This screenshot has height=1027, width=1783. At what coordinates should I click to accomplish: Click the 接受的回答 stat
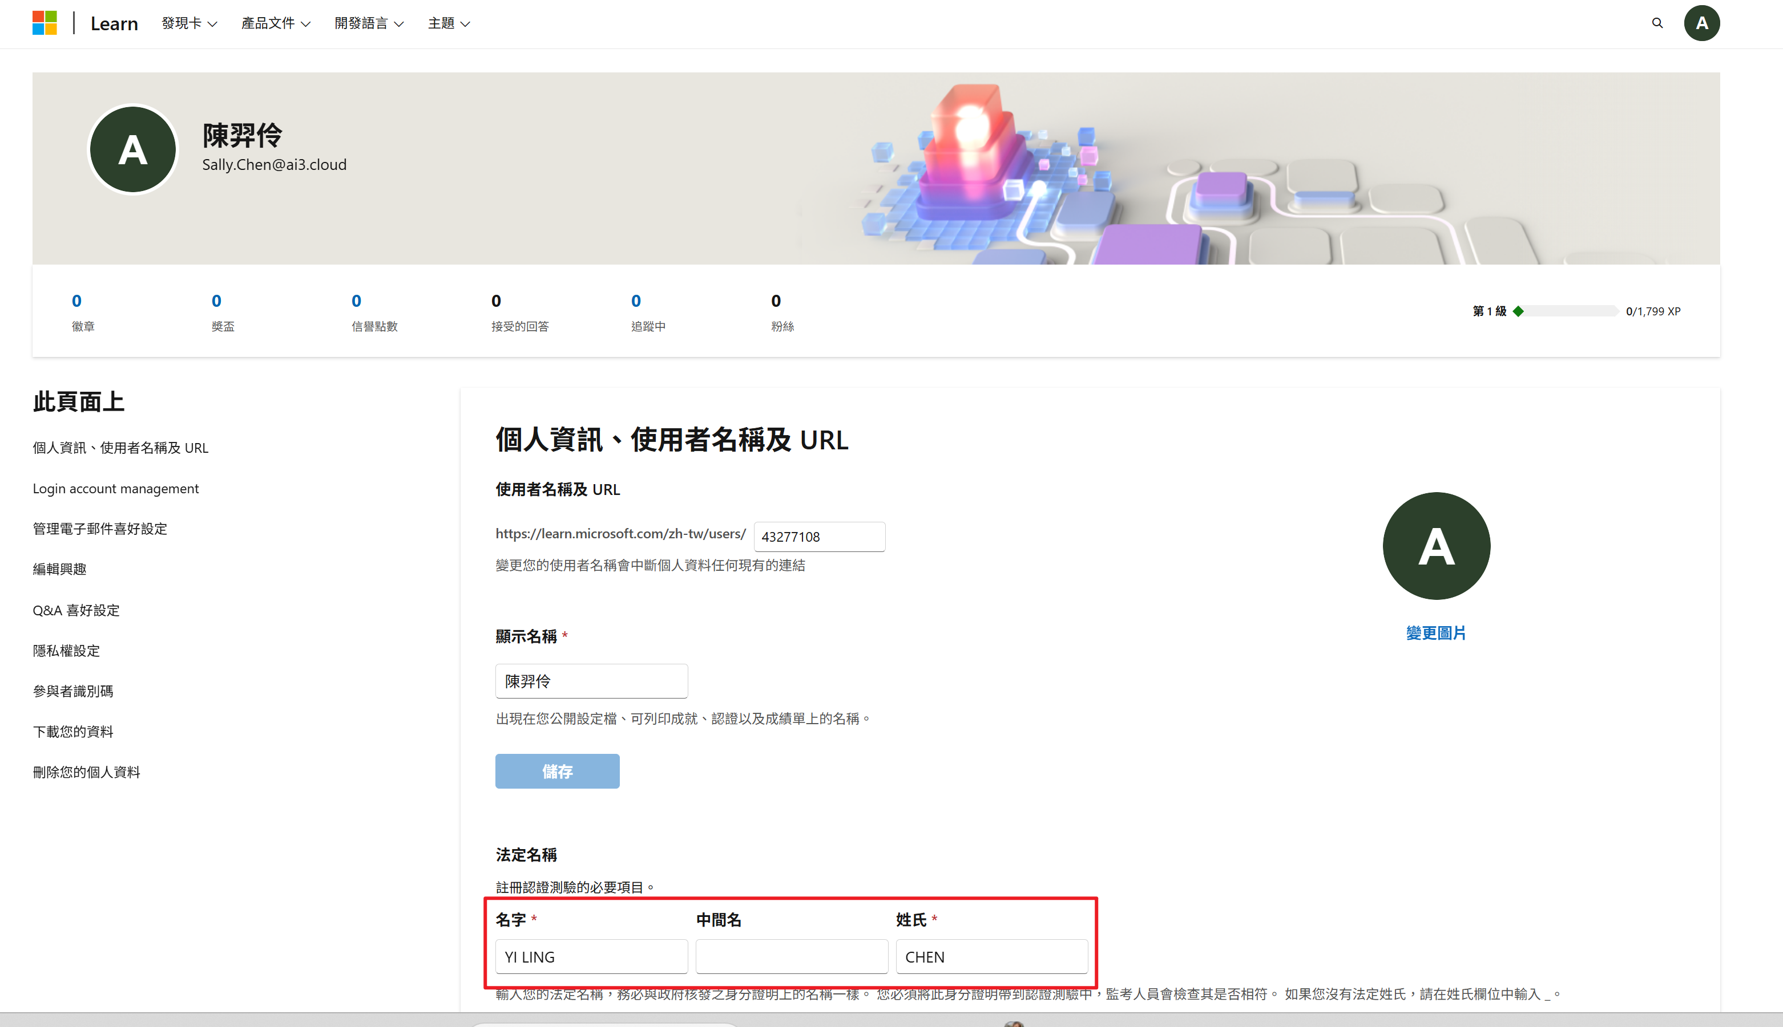click(x=519, y=312)
